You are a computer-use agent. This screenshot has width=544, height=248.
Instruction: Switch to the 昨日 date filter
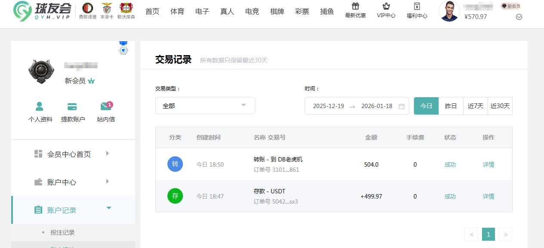pyautogui.click(x=451, y=105)
